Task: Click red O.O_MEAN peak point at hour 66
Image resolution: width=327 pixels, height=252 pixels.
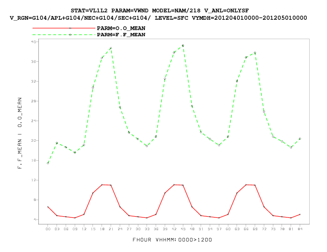Action: pos(246,184)
